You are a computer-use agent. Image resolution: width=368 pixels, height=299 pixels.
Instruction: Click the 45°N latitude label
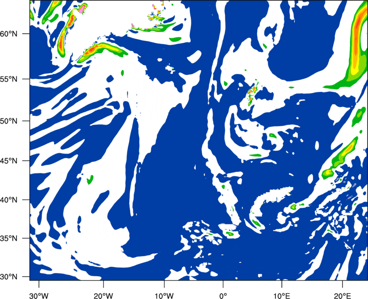9,161
